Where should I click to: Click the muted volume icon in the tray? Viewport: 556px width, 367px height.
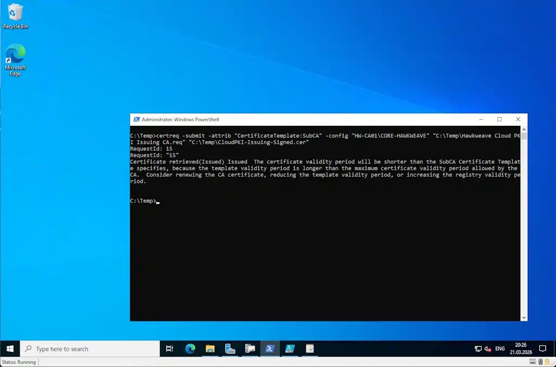point(488,349)
